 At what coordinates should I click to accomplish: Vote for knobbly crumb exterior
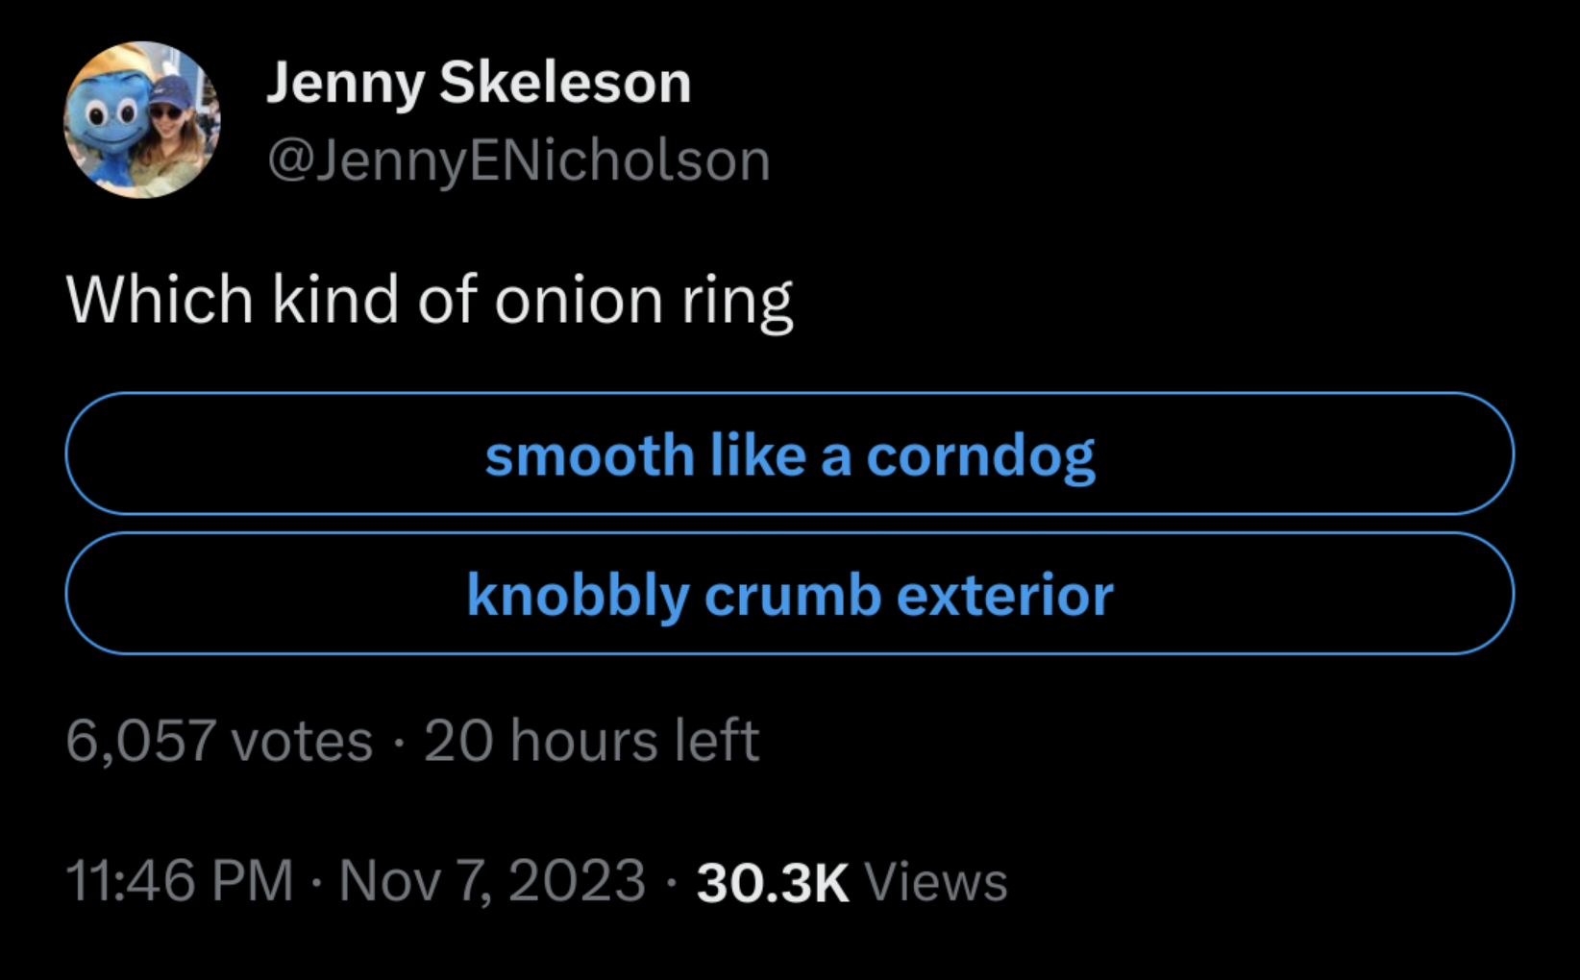[790, 594]
